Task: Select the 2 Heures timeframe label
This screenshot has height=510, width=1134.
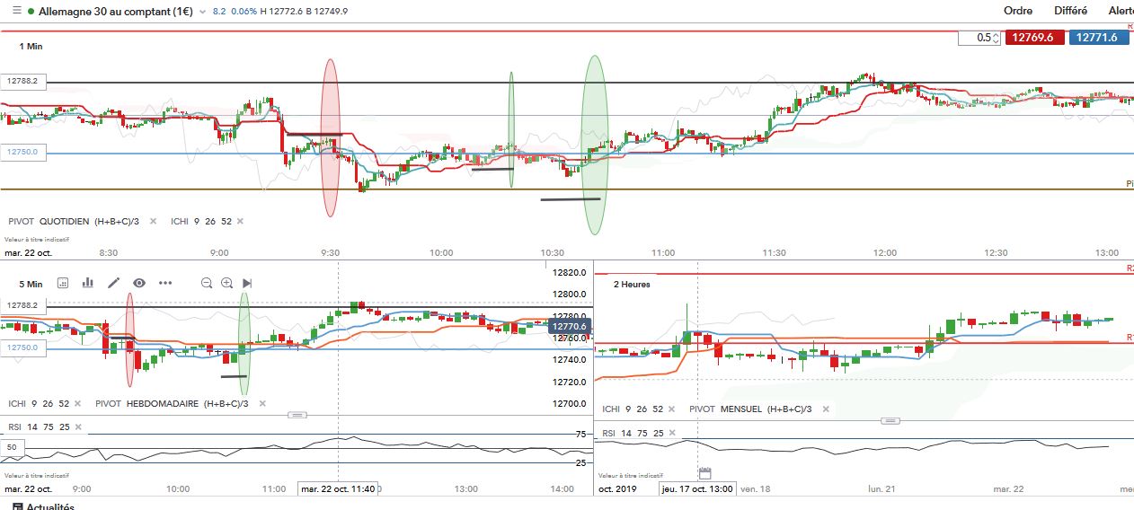Action: coord(632,284)
